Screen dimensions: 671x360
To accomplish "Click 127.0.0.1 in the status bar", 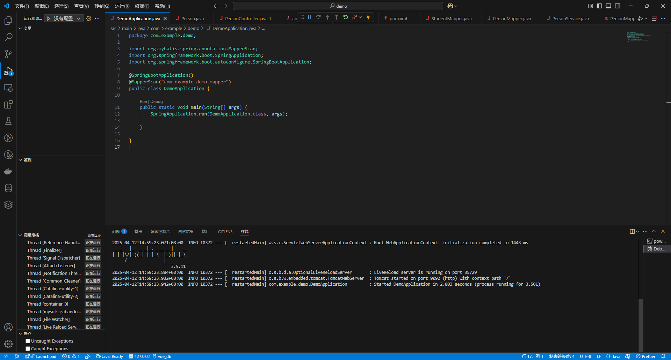I will [x=140, y=356].
